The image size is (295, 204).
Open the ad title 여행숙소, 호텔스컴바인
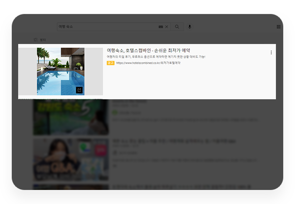(148, 50)
